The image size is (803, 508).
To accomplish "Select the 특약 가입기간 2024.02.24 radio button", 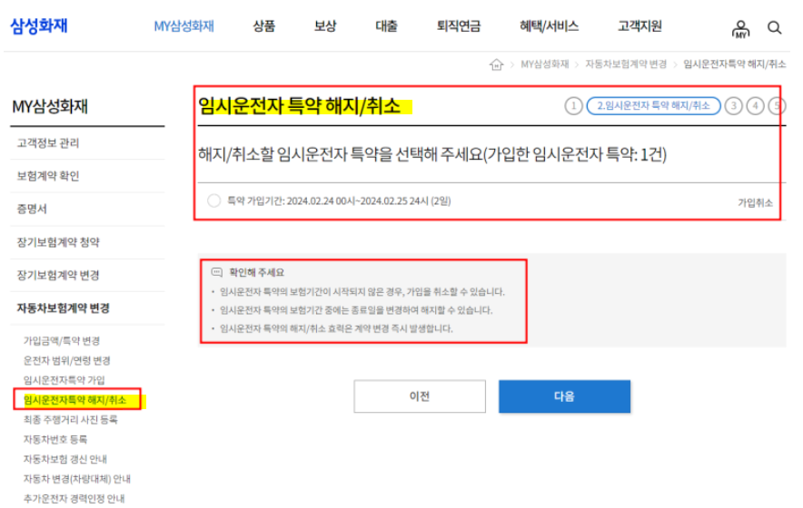I will pyautogui.click(x=213, y=200).
